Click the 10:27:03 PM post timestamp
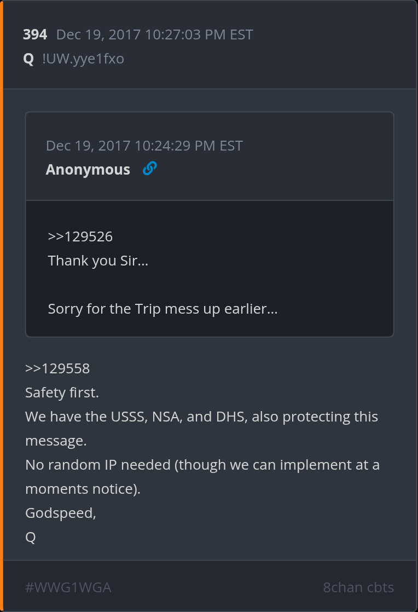Viewport: 418px width, 612px height. click(154, 34)
